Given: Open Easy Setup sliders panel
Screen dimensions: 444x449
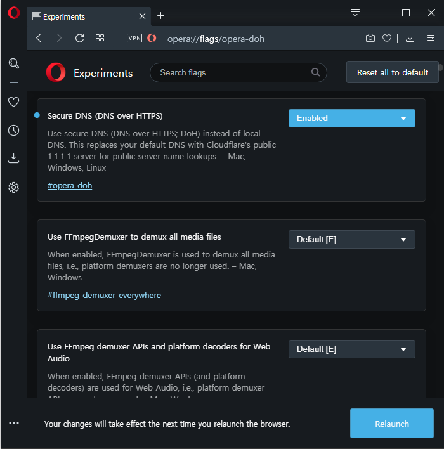Looking at the screenshot, I should [x=431, y=38].
